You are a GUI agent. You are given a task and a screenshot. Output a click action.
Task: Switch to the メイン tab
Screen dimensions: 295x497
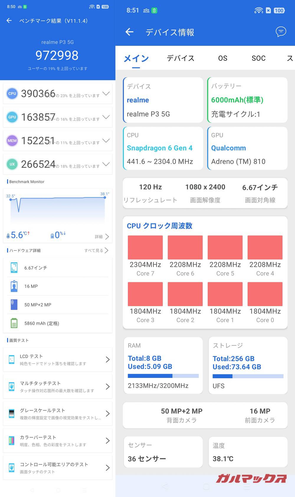point(136,59)
